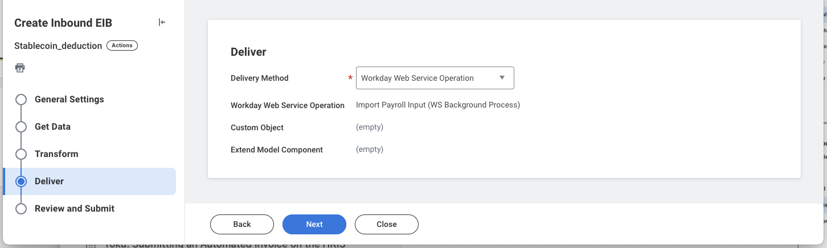Click the Delivery Method field label
This screenshot has height=248, width=827.
pyautogui.click(x=260, y=78)
